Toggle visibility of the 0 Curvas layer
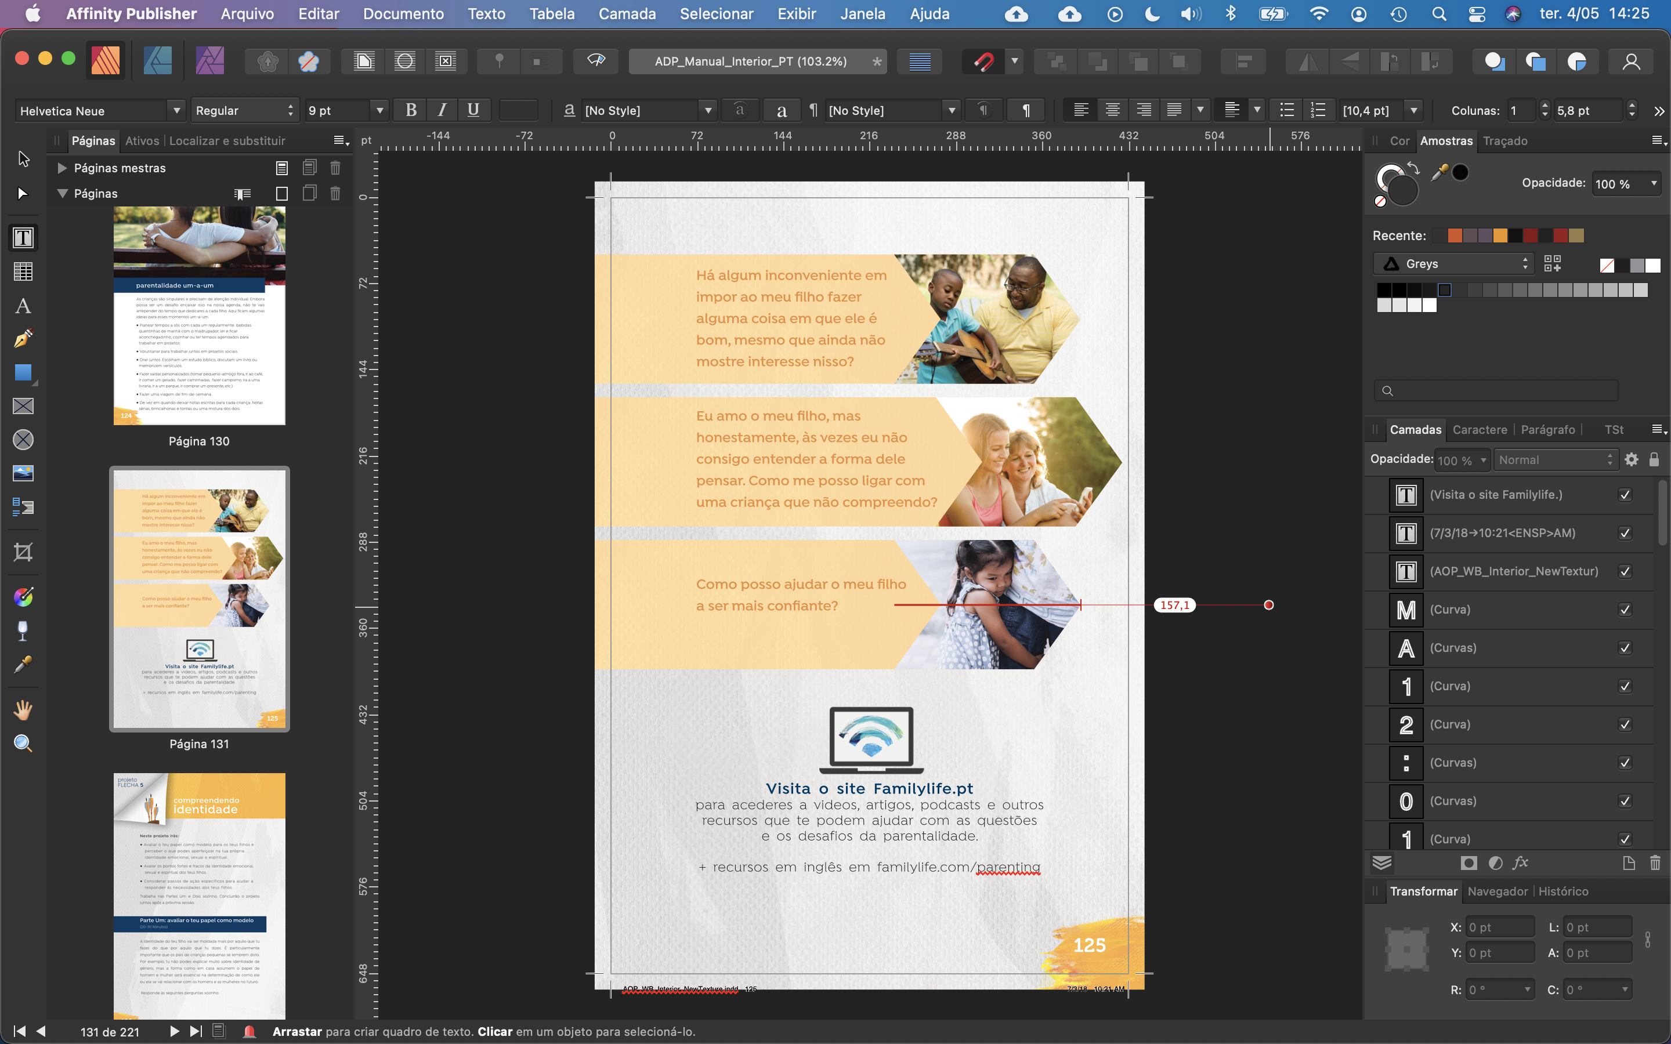 [1625, 801]
